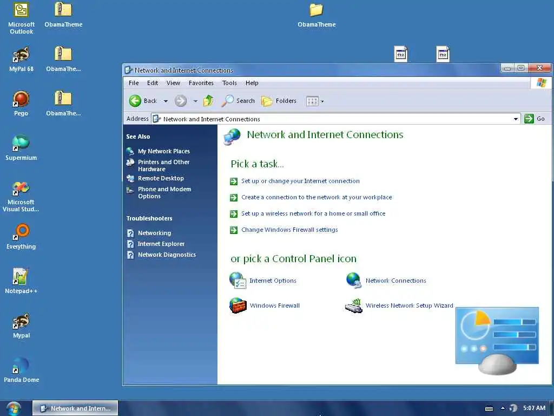
Task: Open the Tools menu
Action: click(x=229, y=83)
